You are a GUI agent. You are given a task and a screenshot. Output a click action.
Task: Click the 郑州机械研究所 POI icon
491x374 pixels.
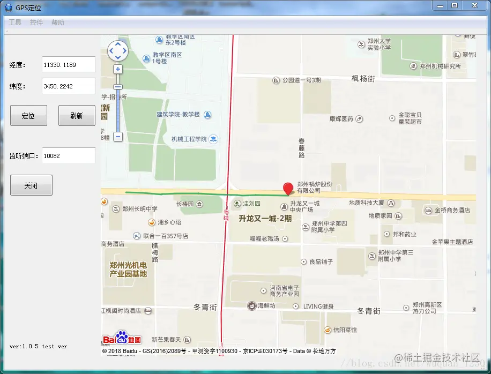pos(413,66)
